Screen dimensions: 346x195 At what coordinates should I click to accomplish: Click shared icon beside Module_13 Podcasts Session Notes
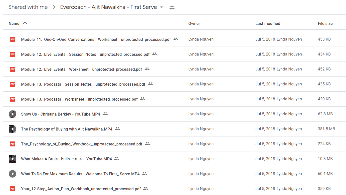(150, 84)
